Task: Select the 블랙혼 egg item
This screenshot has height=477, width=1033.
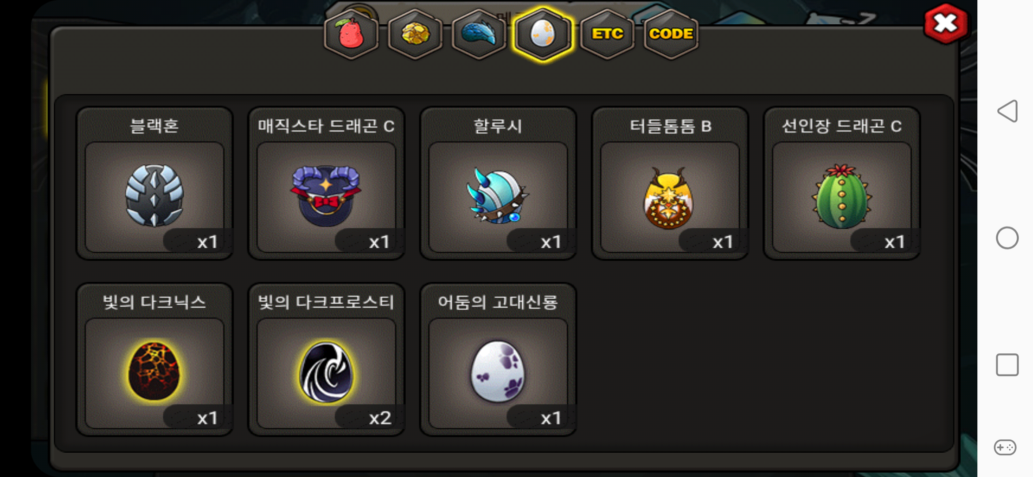Action: (x=155, y=183)
